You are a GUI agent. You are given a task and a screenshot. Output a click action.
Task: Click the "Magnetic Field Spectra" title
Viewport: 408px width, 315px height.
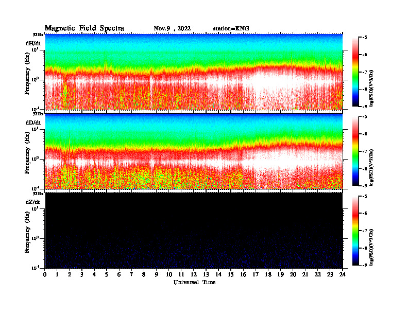point(84,28)
